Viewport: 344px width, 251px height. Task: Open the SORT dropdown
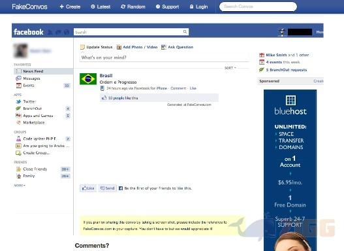coord(230,68)
